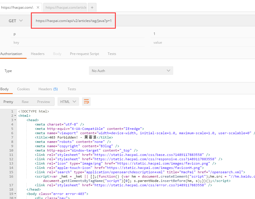
Task: Select the request Headers tab beside Authorization
Action: (x=38, y=54)
